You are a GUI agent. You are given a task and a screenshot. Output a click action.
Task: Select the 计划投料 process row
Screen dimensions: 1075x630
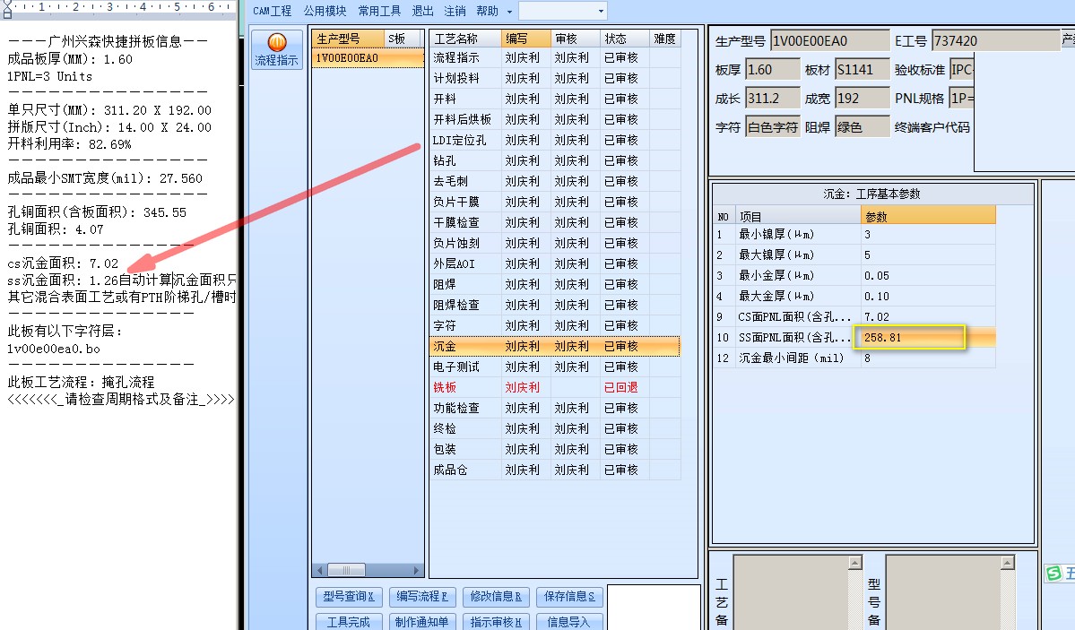point(555,79)
